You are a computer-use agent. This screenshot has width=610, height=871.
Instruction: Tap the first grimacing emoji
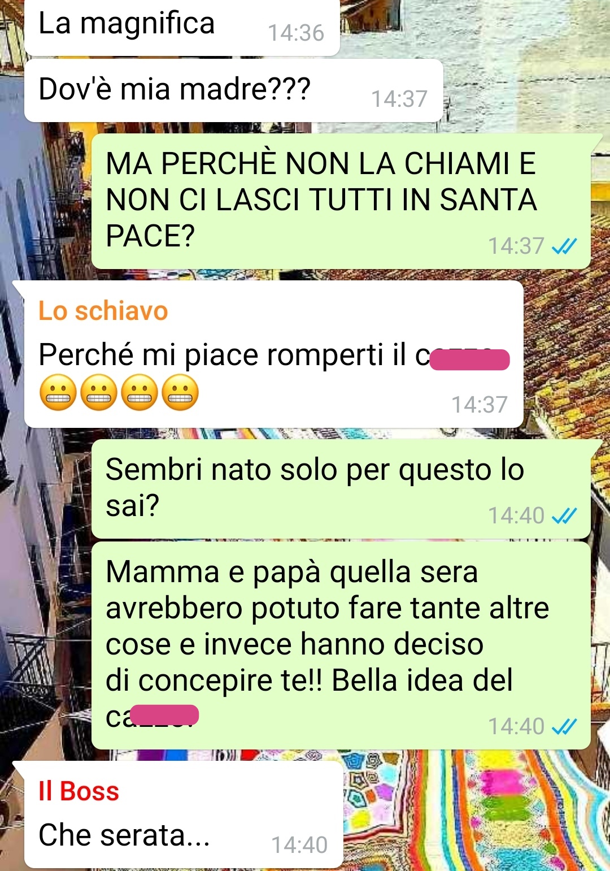pos(58,392)
